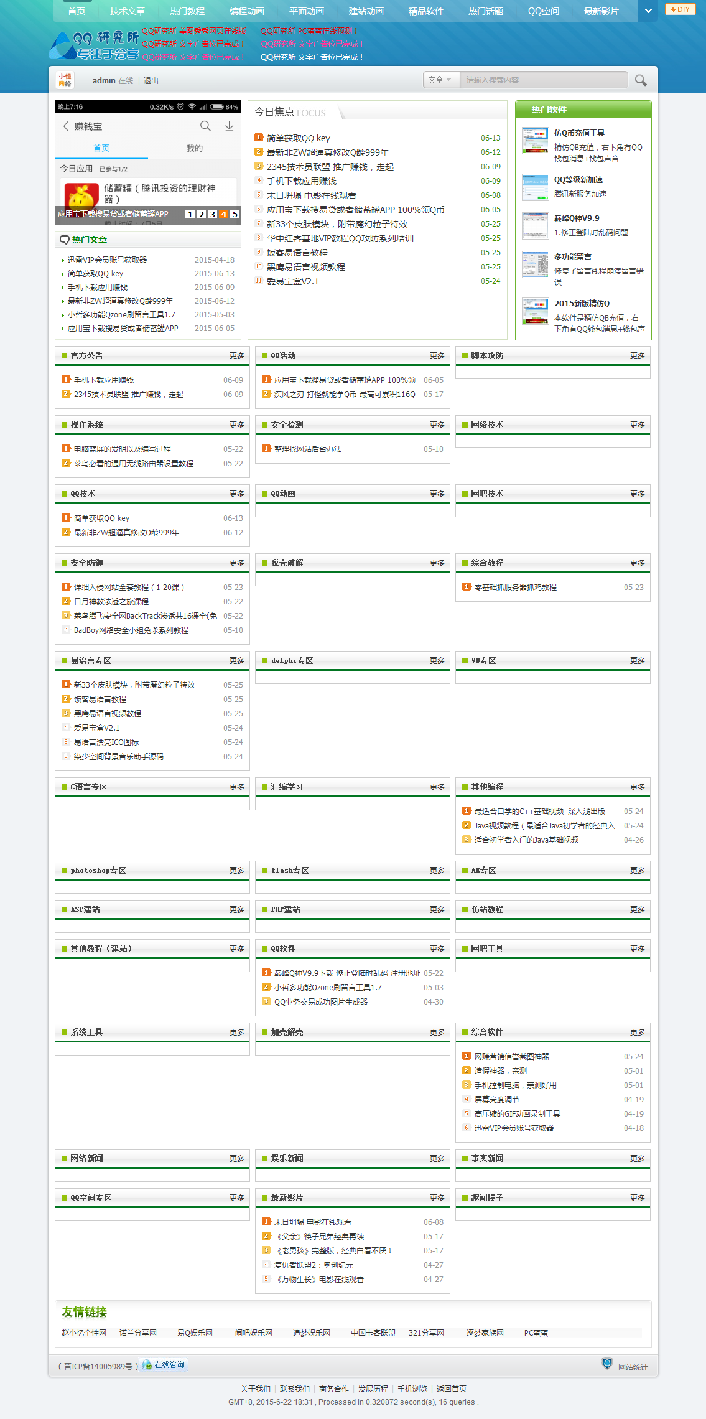Select slide number 5 in image slideshow

pyautogui.click(x=235, y=214)
